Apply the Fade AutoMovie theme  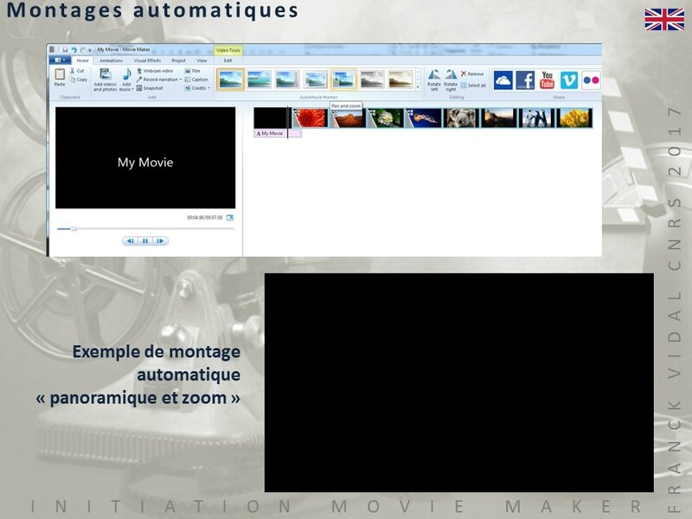tap(316, 80)
